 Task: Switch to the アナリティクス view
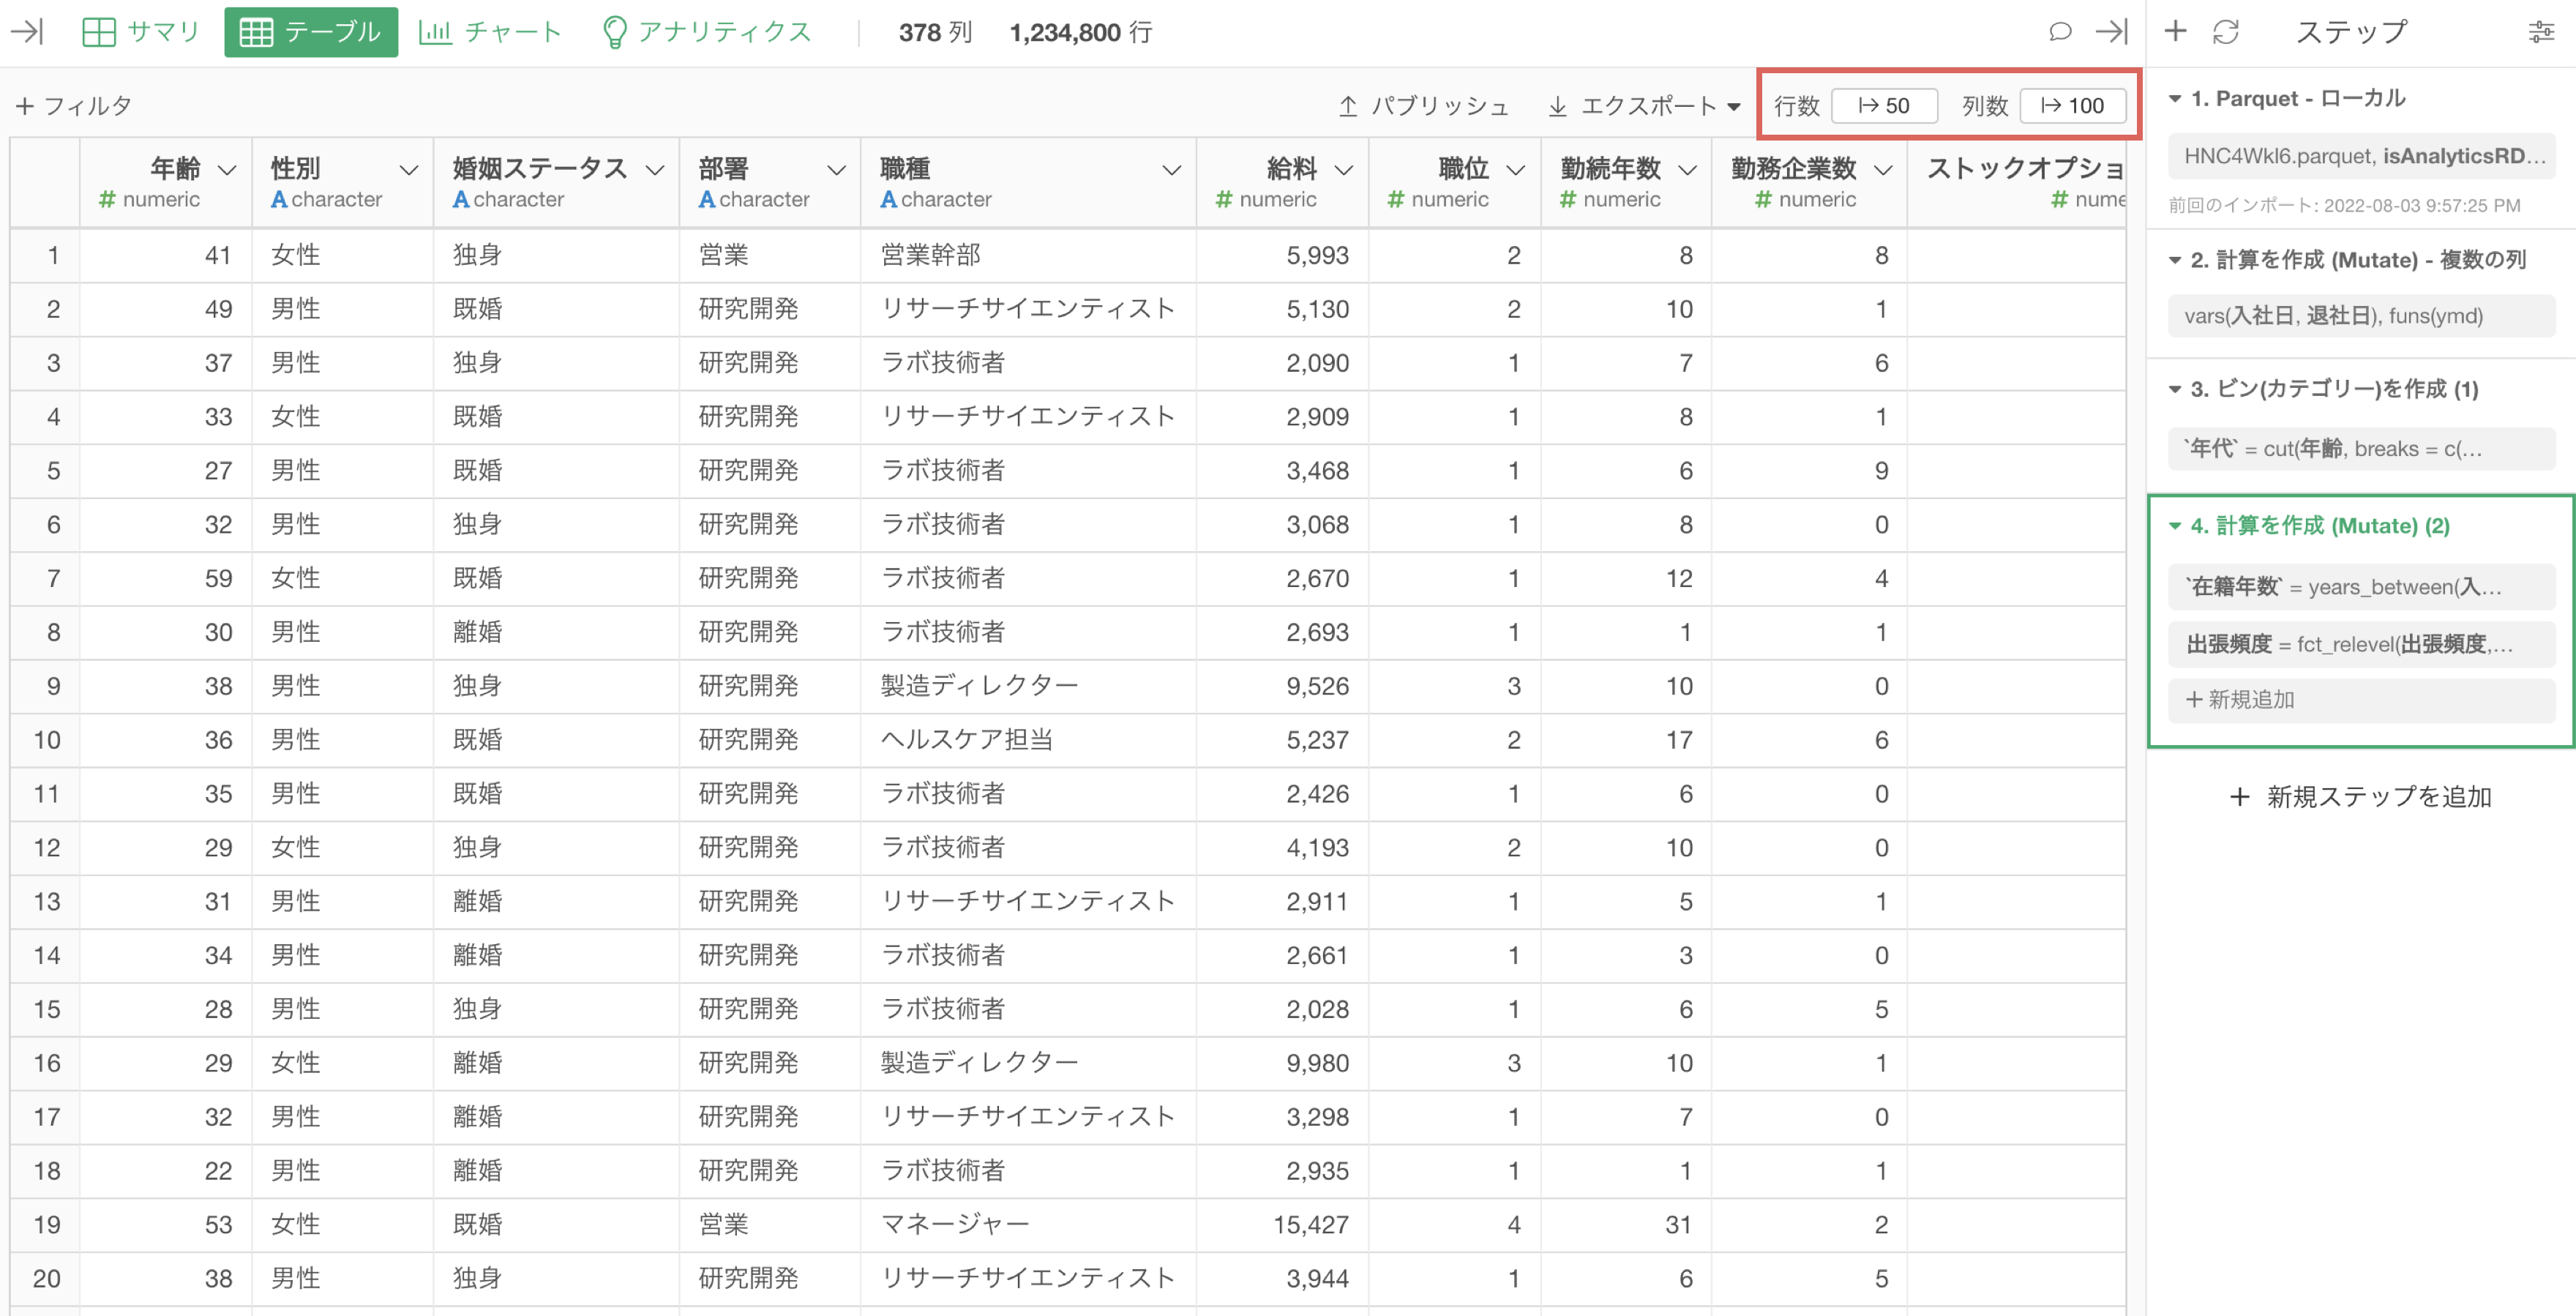[707, 32]
